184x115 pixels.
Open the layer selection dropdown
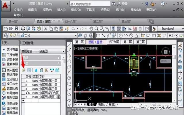pos(76,35)
